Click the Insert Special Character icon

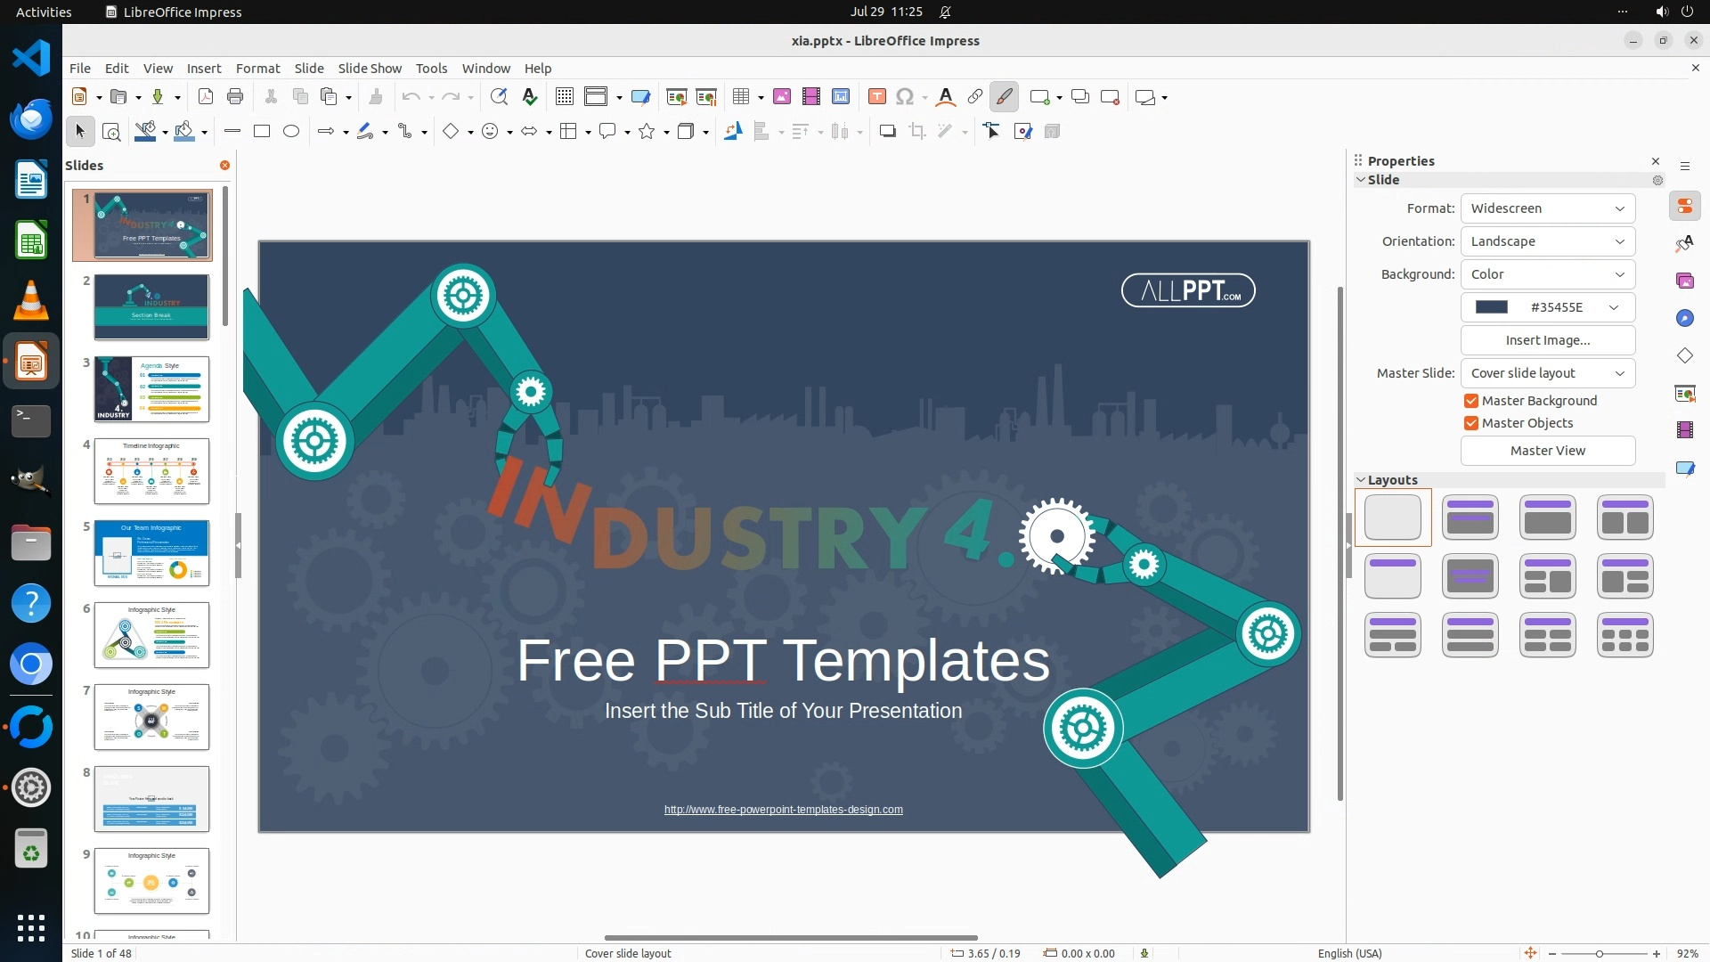(905, 97)
